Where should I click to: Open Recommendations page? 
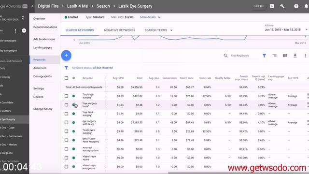[x=45, y=27]
